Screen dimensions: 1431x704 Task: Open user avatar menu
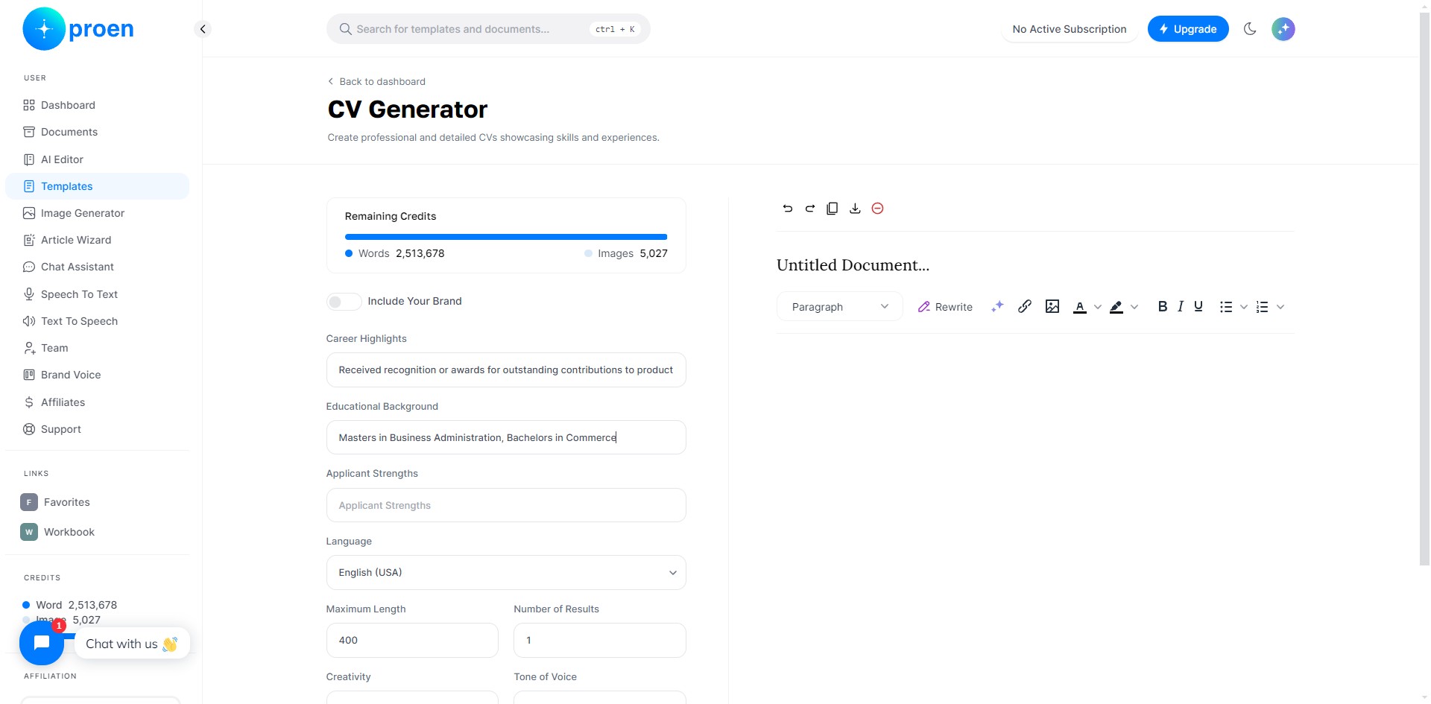1283,29
